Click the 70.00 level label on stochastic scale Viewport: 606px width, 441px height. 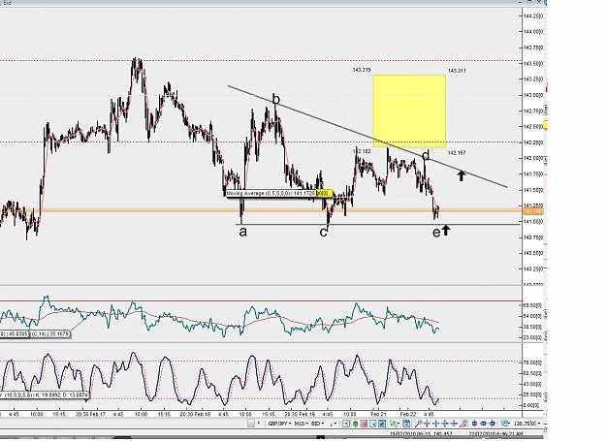[x=533, y=362]
